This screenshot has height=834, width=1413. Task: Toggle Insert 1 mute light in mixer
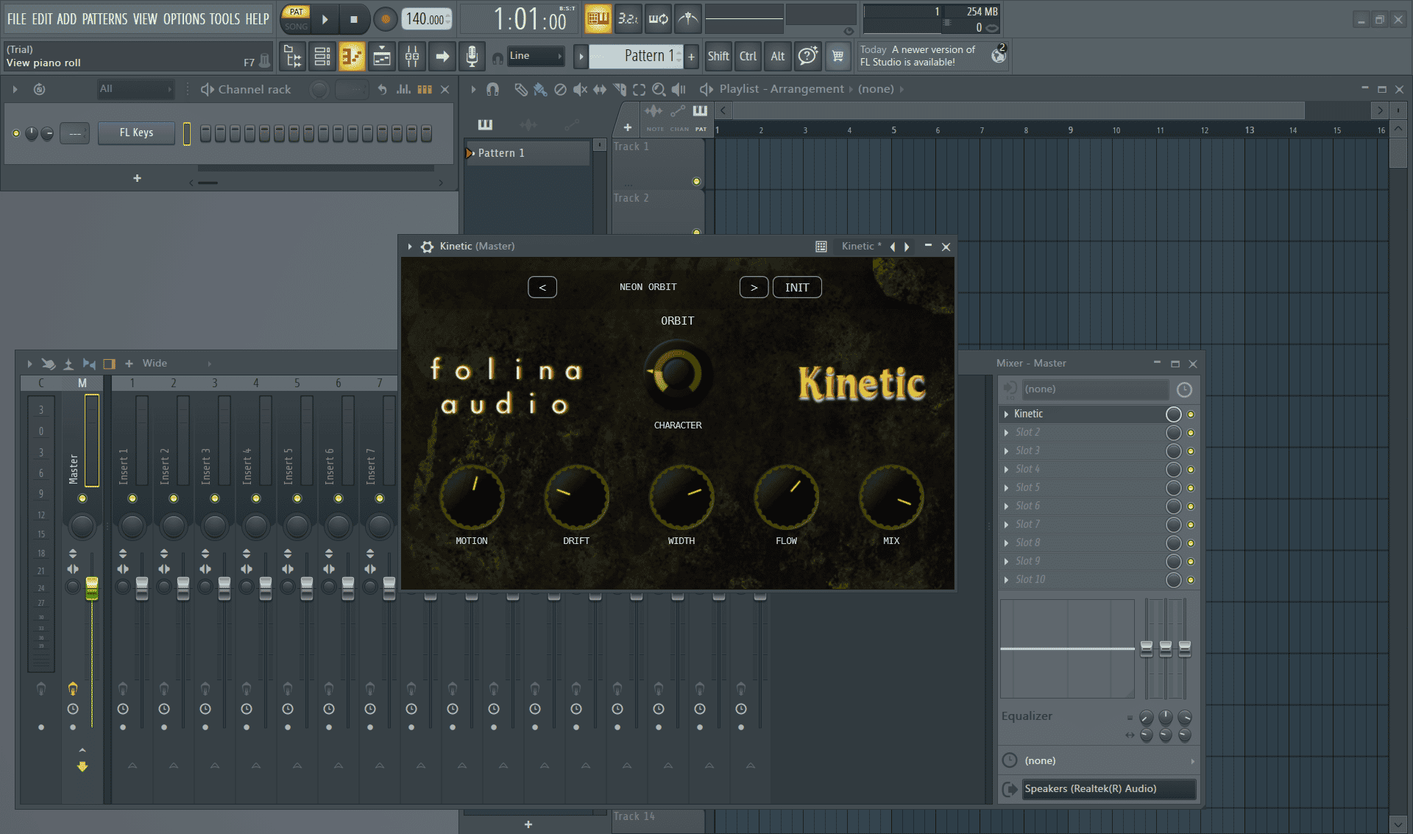pyautogui.click(x=132, y=498)
